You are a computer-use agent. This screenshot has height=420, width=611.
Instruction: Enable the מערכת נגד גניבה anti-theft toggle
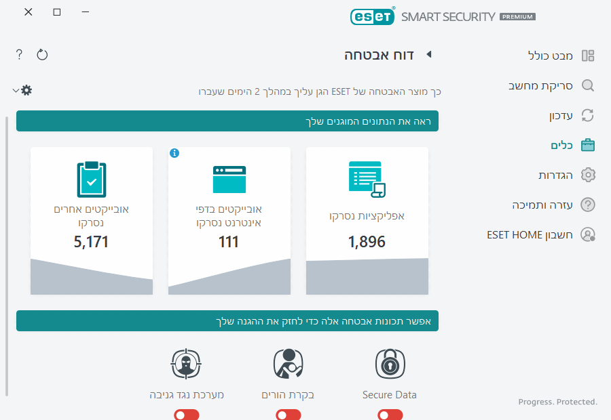[187, 415]
